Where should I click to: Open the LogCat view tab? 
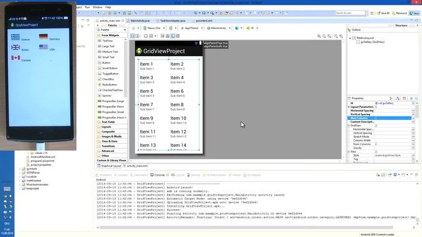point(178,175)
